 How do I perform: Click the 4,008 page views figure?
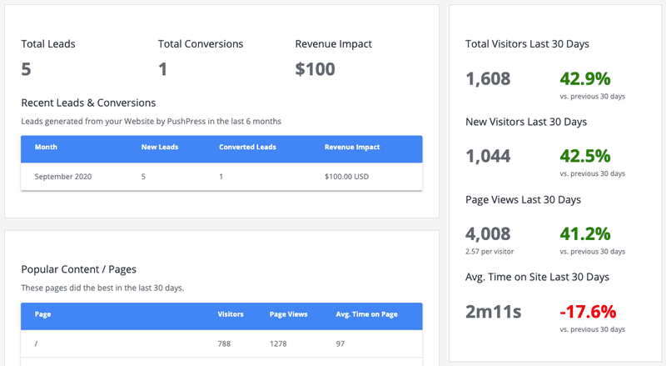tap(488, 233)
